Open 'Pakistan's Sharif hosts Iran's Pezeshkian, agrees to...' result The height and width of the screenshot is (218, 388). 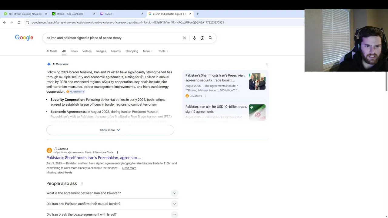click(x=94, y=158)
